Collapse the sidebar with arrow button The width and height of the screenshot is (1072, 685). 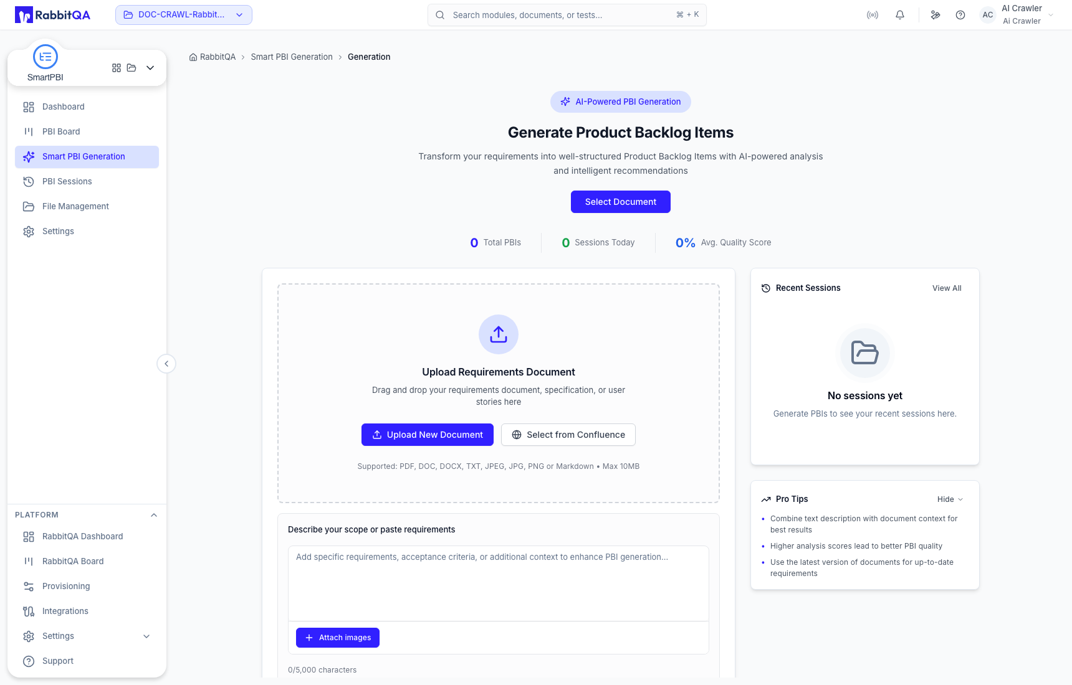tap(166, 364)
